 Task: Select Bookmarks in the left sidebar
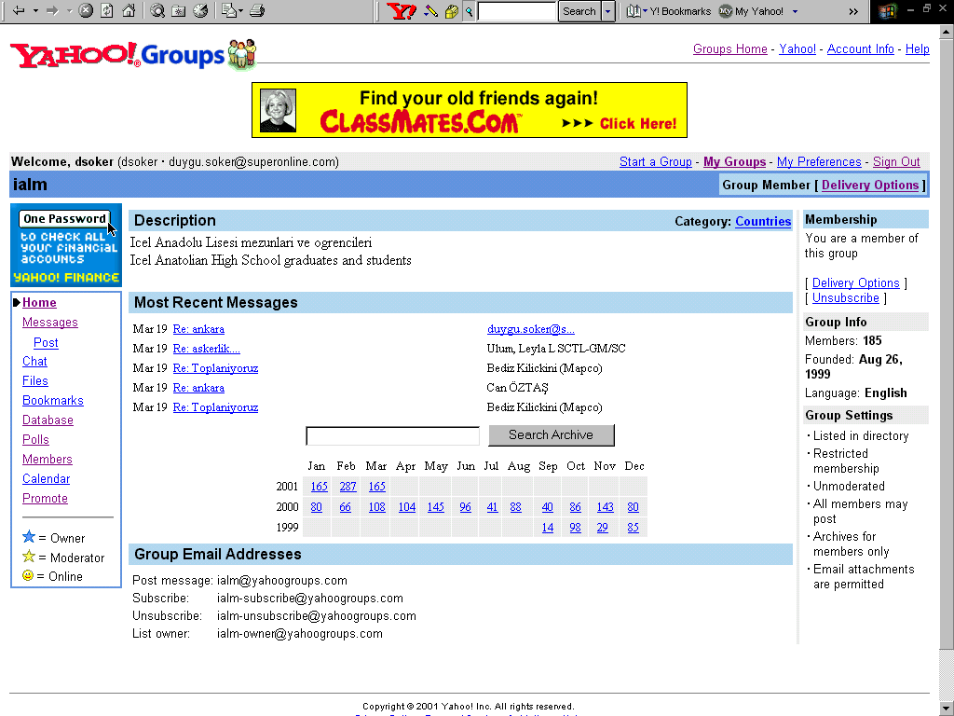click(53, 401)
